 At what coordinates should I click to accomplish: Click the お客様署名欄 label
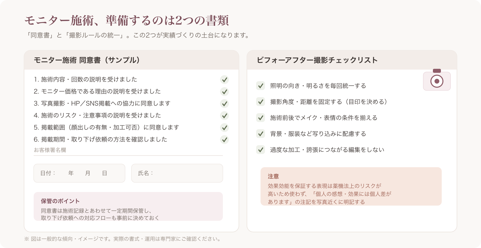50,150
